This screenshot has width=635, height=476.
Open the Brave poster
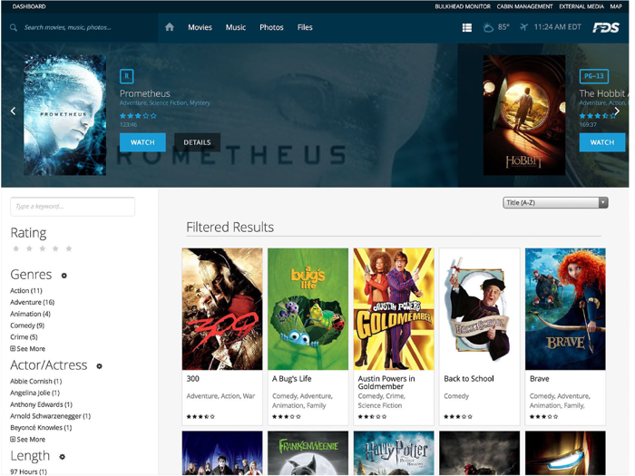[566, 309]
